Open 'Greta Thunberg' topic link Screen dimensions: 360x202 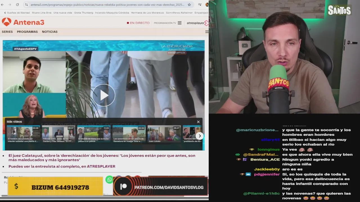point(84,13)
